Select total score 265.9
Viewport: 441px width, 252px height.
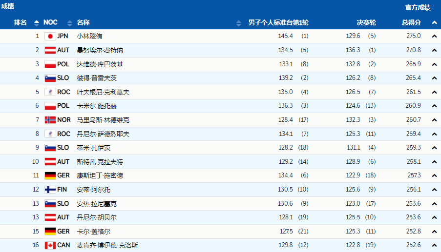414,64
